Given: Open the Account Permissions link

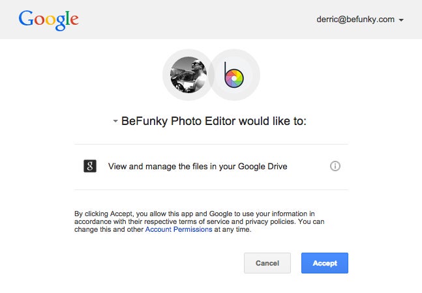Looking at the screenshot, I should (178, 229).
